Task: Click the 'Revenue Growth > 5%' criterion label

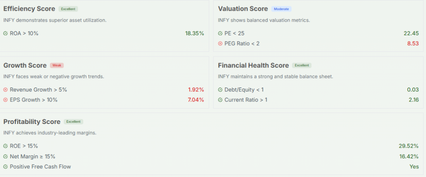Action: (38, 90)
